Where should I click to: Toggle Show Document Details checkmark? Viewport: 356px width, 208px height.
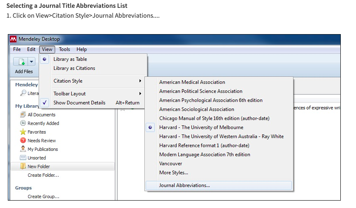[x=45, y=102]
